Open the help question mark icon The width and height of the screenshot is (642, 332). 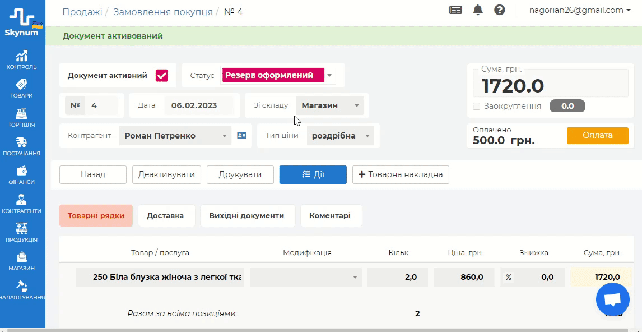click(500, 11)
